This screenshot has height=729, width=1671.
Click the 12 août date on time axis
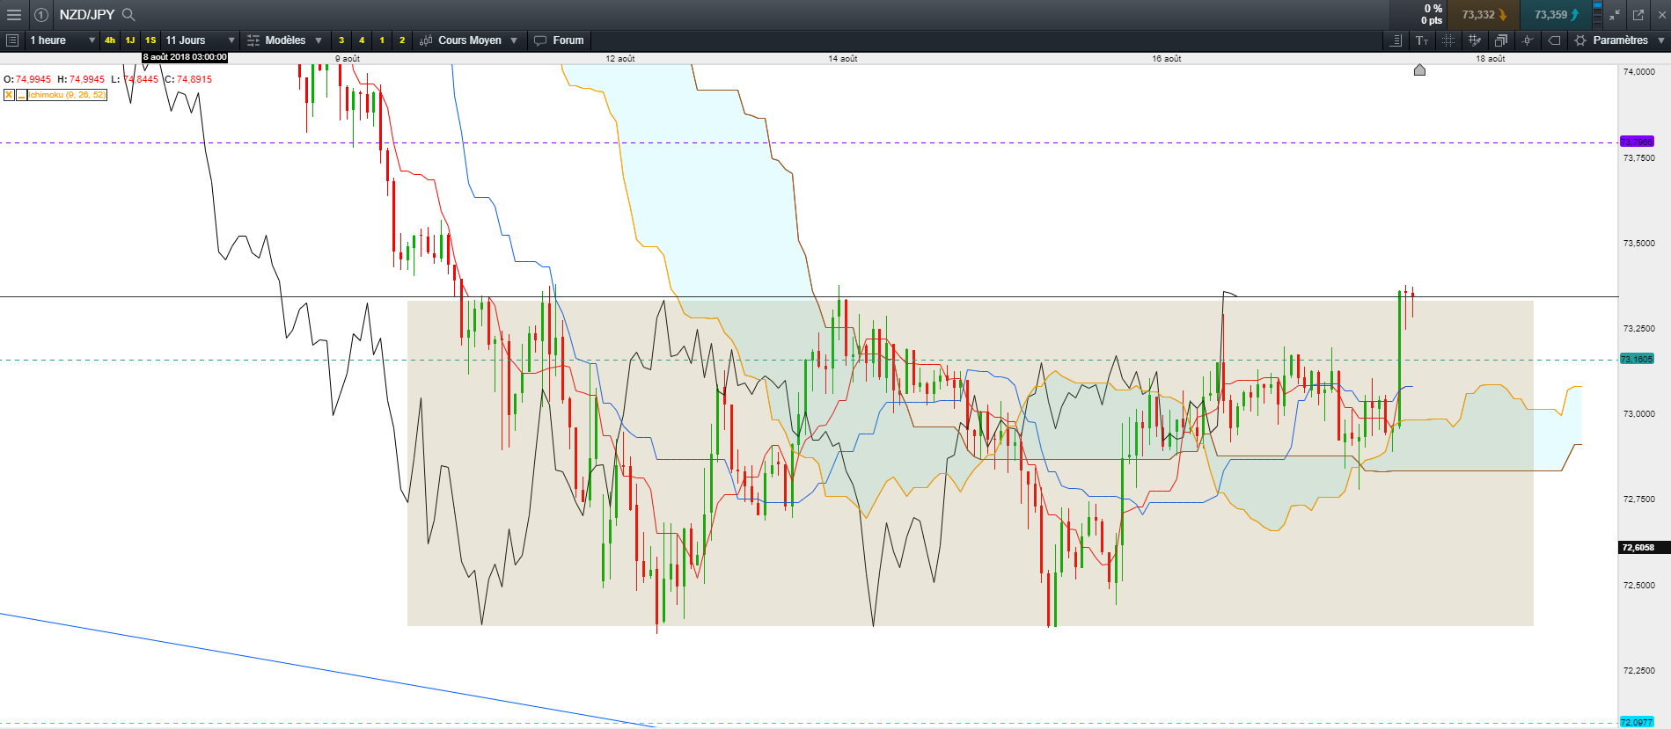point(619,59)
